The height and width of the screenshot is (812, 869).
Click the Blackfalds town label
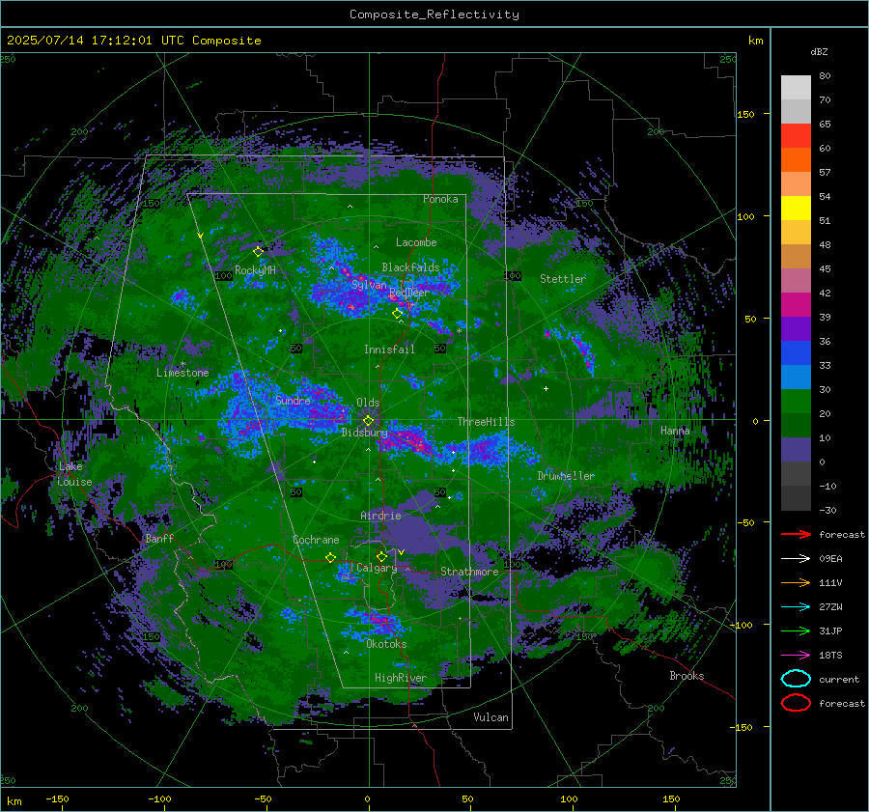[410, 267]
